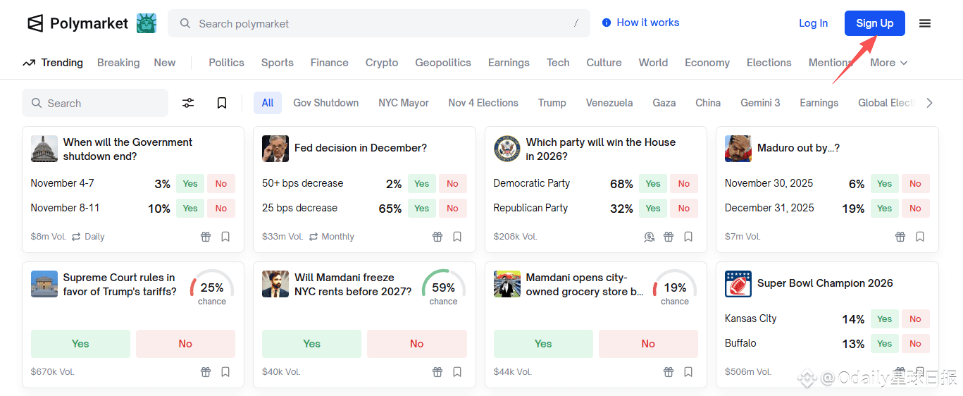963x396 pixels.
Task: Focus the Search polymarket input field
Action: (380, 23)
